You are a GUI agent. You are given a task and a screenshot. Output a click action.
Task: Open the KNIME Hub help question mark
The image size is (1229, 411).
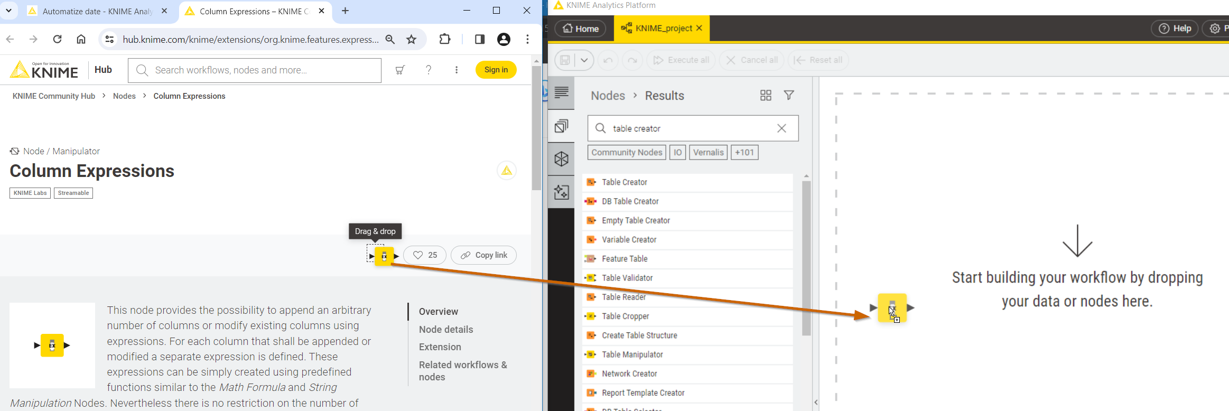pyautogui.click(x=429, y=70)
